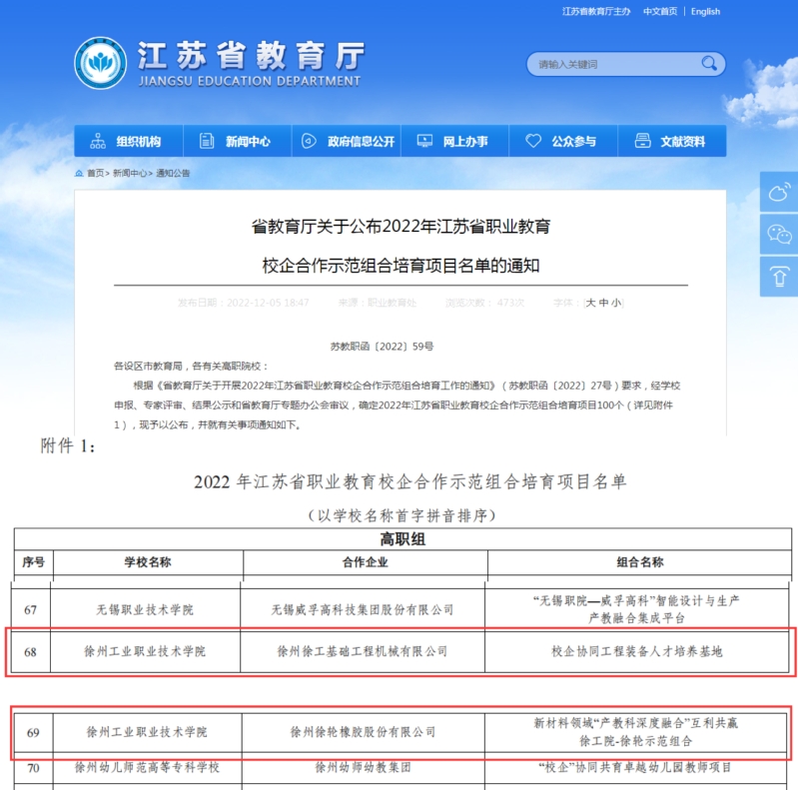798x790 pixels.
Task: Click the 通知公告 breadcrumb link
Action: pyautogui.click(x=173, y=174)
